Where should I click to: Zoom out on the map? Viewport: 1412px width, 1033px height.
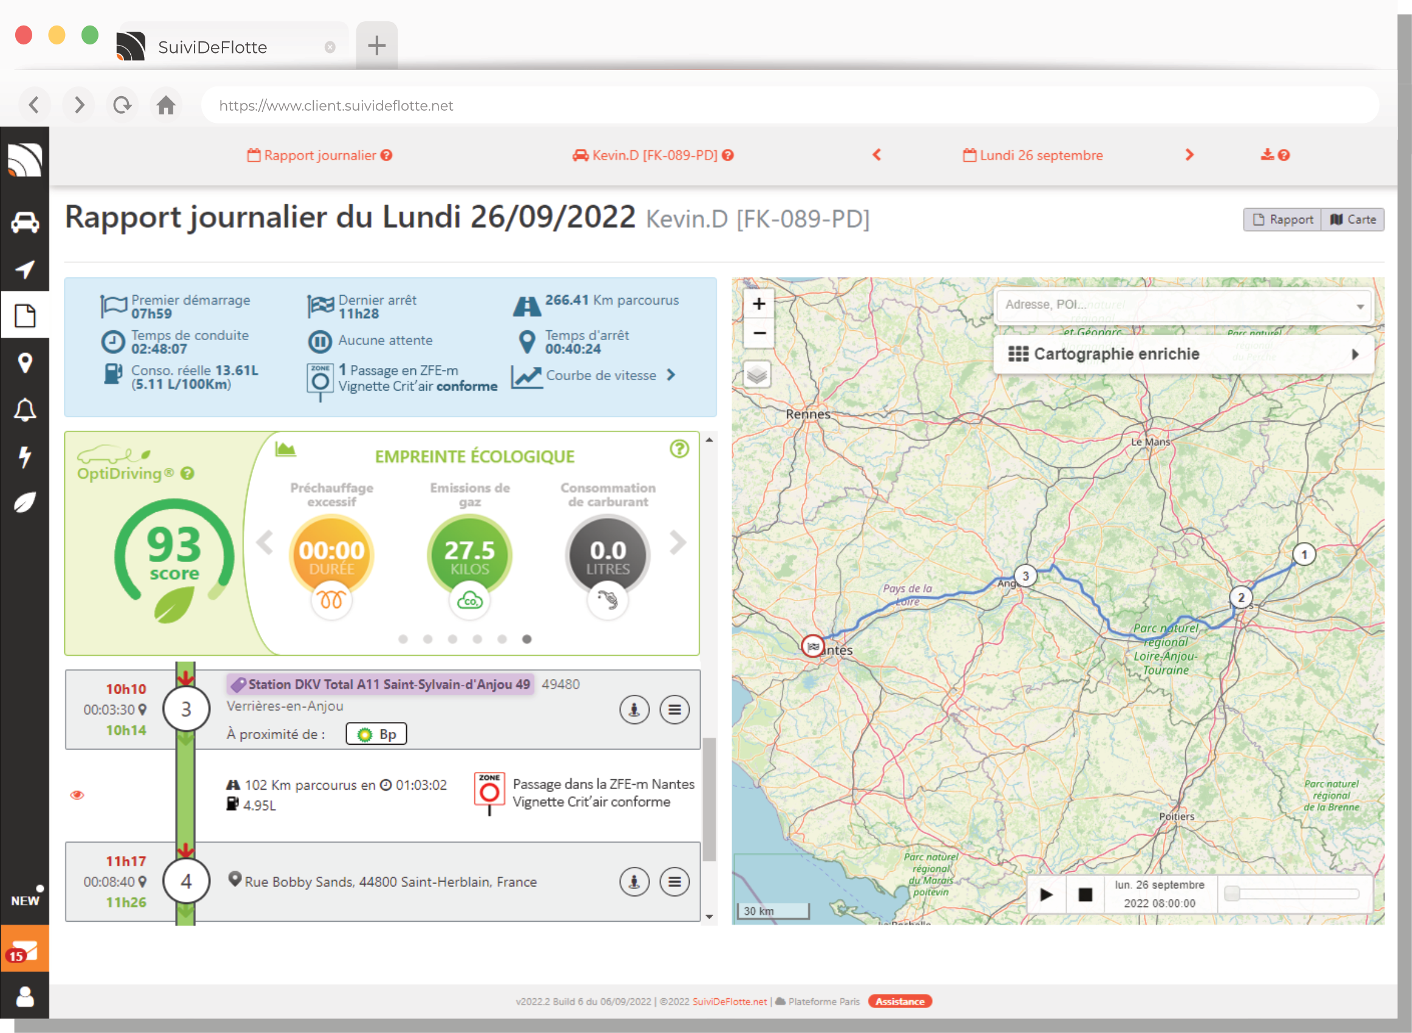(759, 333)
